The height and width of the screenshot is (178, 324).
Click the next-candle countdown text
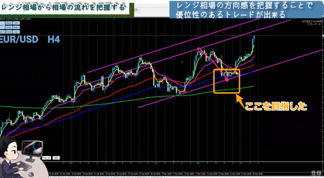coord(312,21)
